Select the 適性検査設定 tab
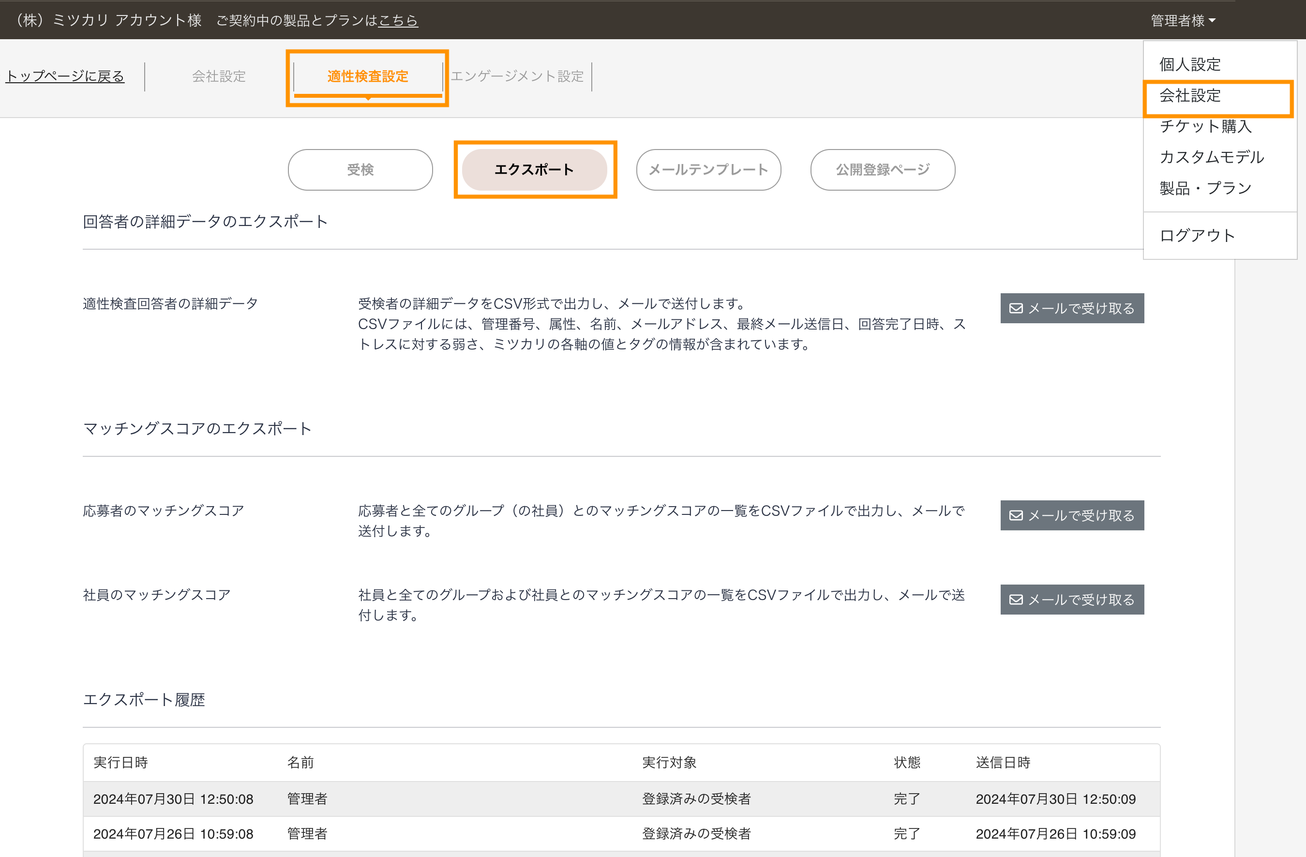 [x=368, y=75]
